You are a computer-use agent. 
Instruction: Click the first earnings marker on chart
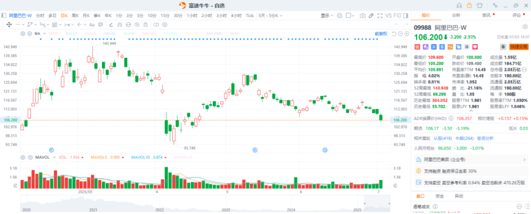52,149
